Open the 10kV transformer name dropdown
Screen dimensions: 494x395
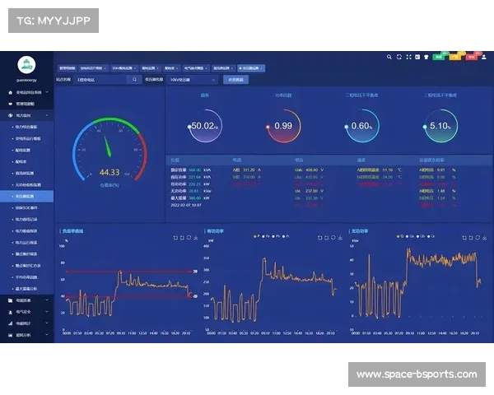pos(193,80)
